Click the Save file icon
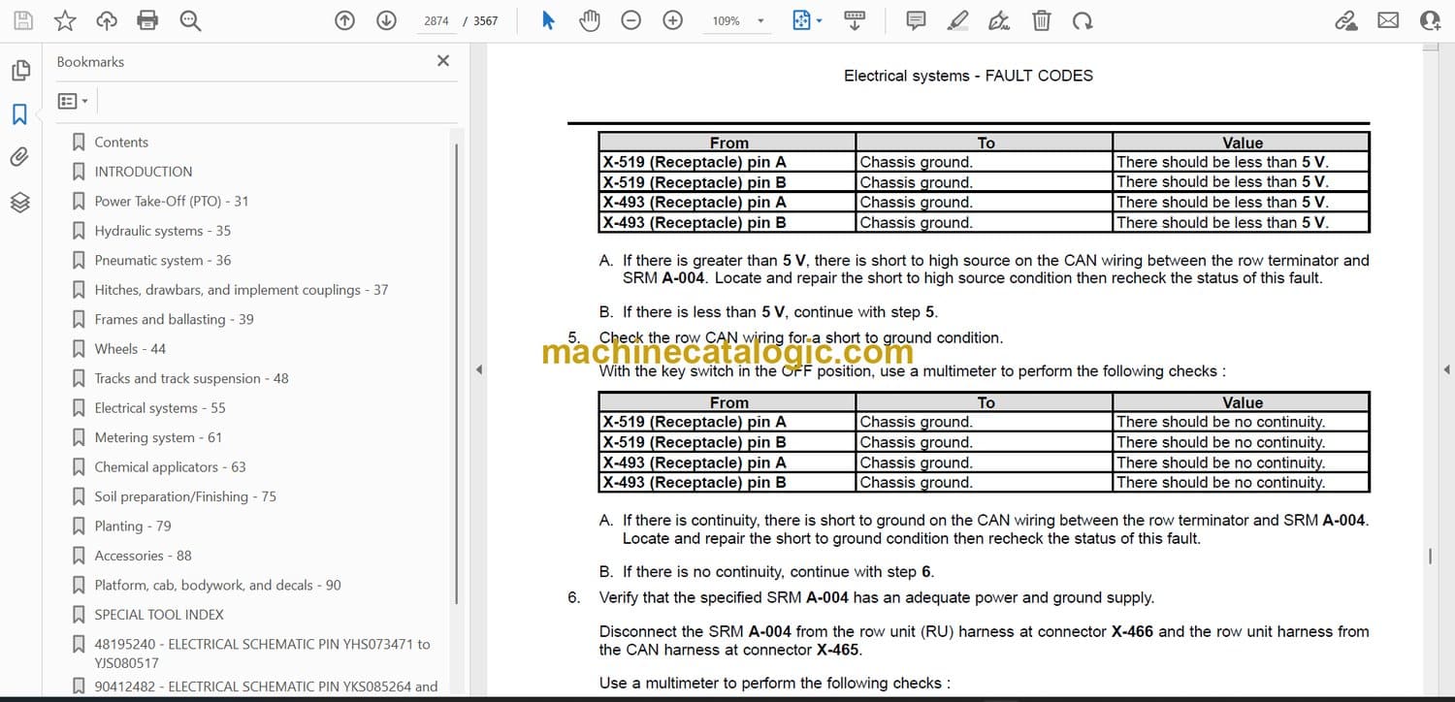This screenshot has width=1455, height=702. click(23, 20)
